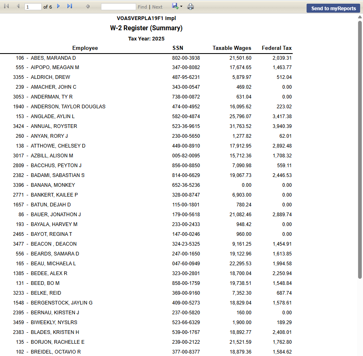Click the Employee column header
This screenshot has width=363, height=356.
tap(85, 48)
